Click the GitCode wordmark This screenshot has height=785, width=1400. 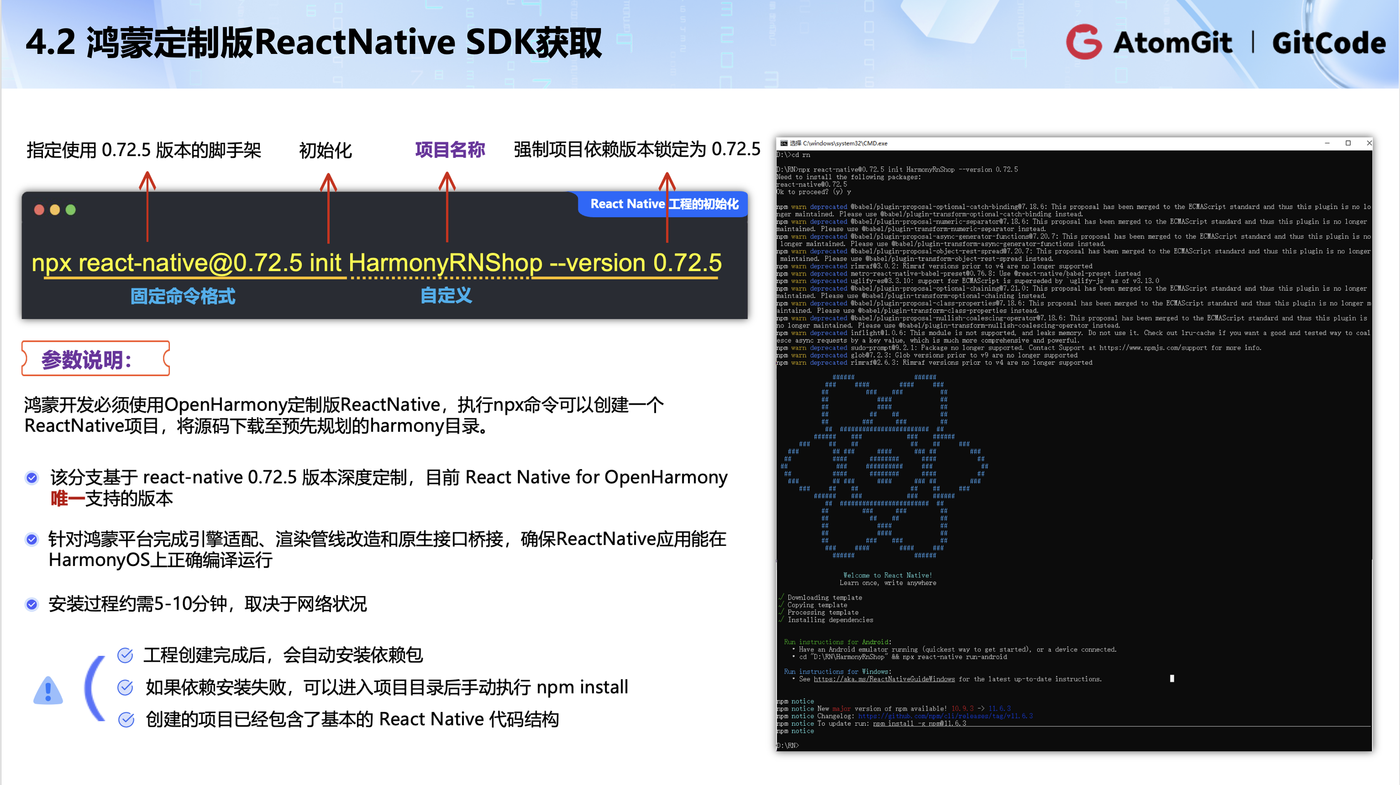tap(1329, 42)
